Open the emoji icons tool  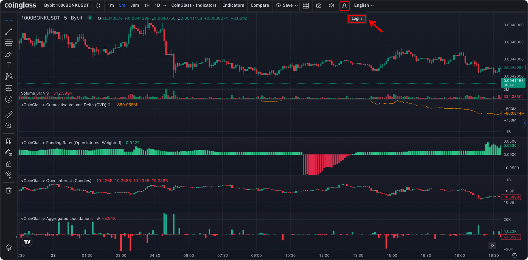pos(9,99)
